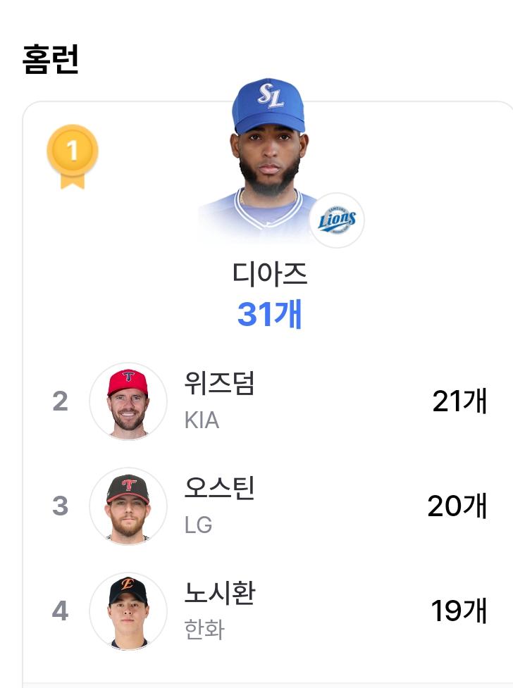Tap the KIA team label
The width and height of the screenshot is (513, 688).
202,420
